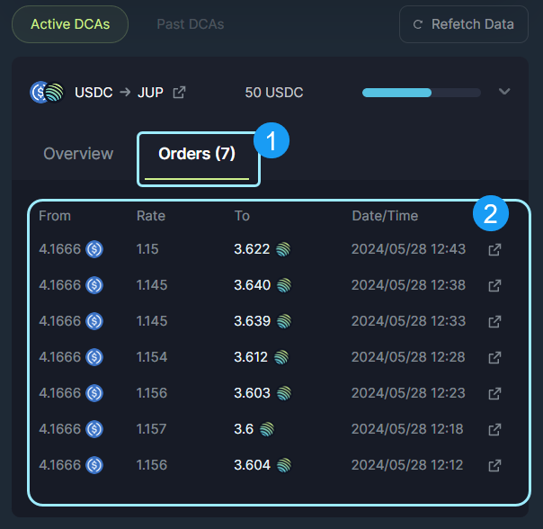The image size is (543, 529).
Task: Select the Active DCAs tab
Action: point(70,24)
